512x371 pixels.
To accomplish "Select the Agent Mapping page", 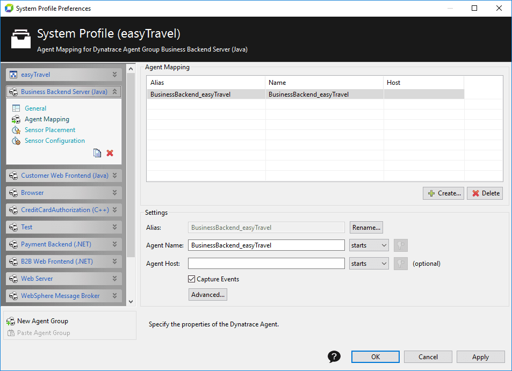I will [x=47, y=119].
